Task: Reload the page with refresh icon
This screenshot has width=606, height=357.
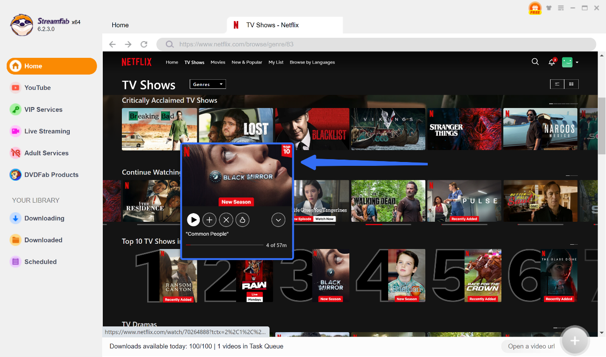Action: coord(144,44)
